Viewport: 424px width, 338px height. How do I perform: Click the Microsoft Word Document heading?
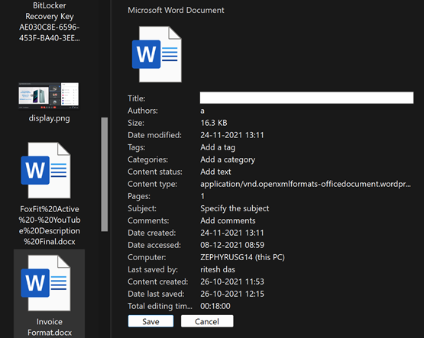[x=176, y=10]
